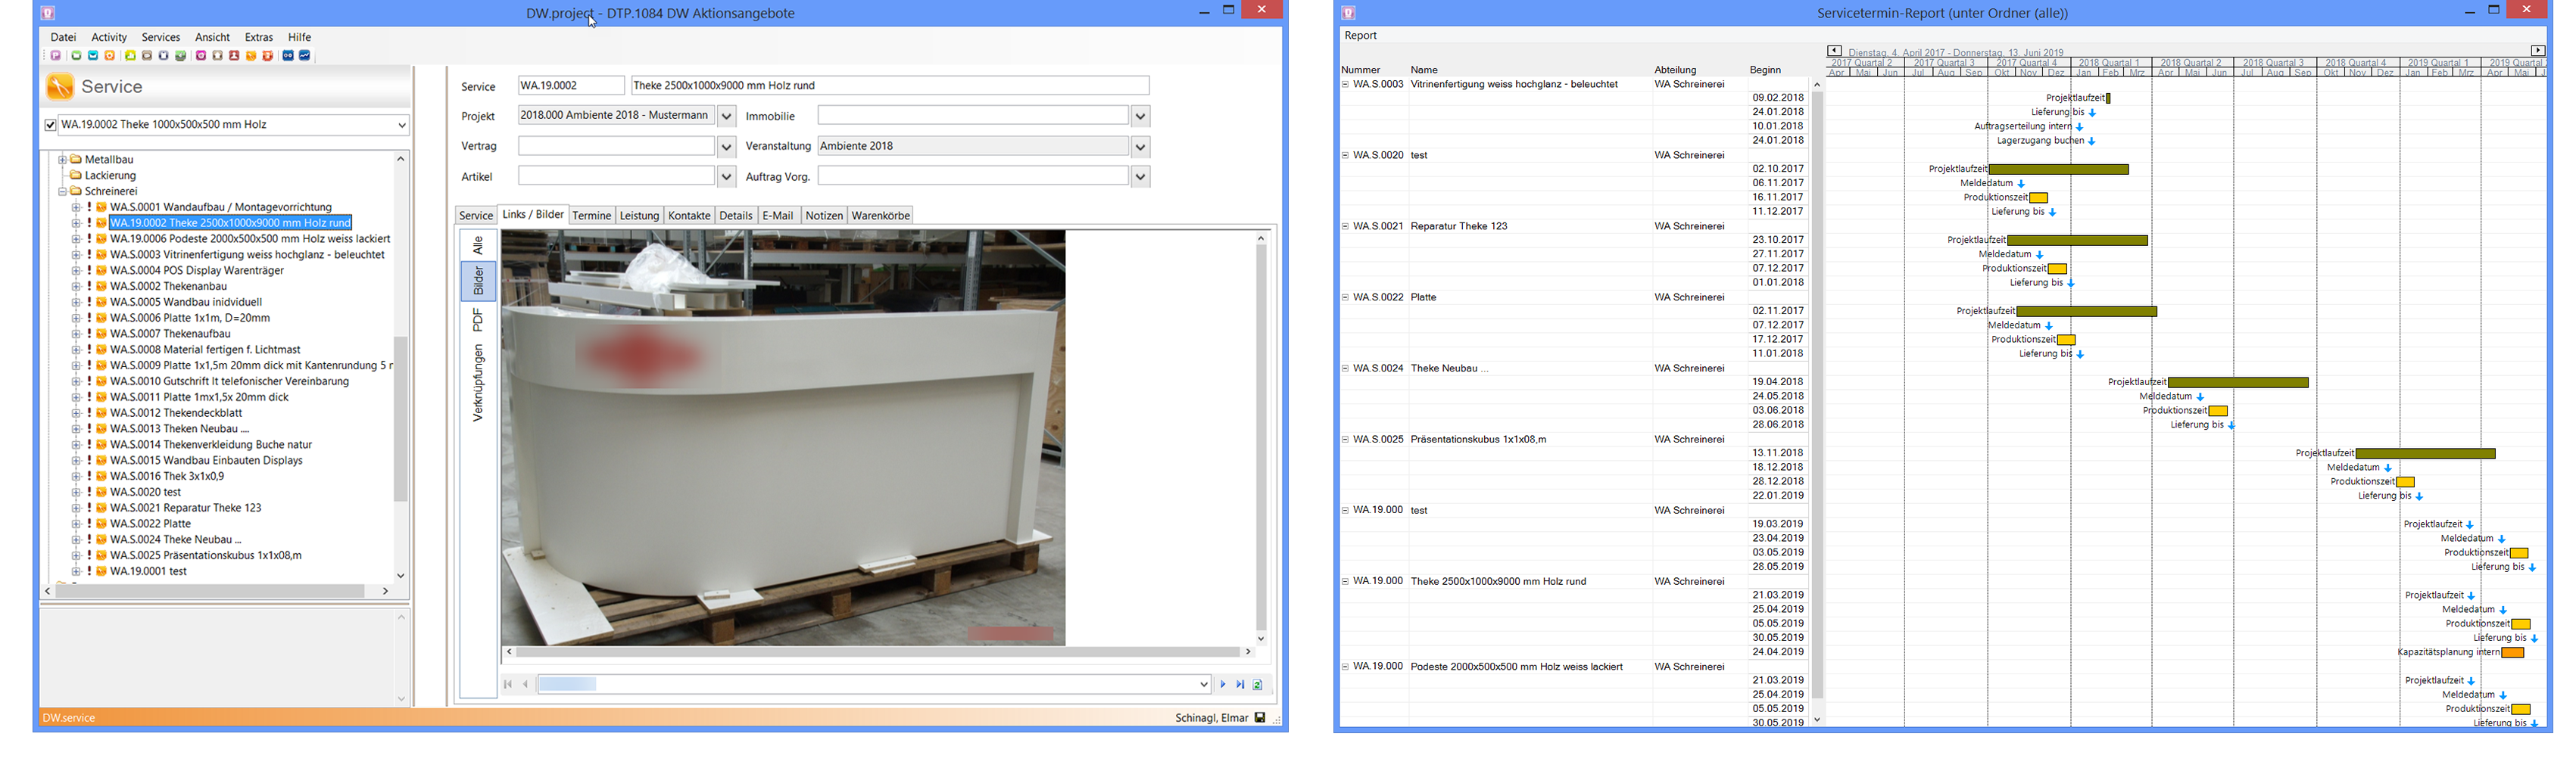Open the Veranstaltung dropdown arrow
Screen dimensions: 2576x771
1140,147
